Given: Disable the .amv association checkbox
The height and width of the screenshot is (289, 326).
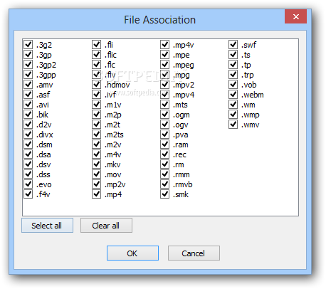Looking at the screenshot, I should click(x=28, y=85).
